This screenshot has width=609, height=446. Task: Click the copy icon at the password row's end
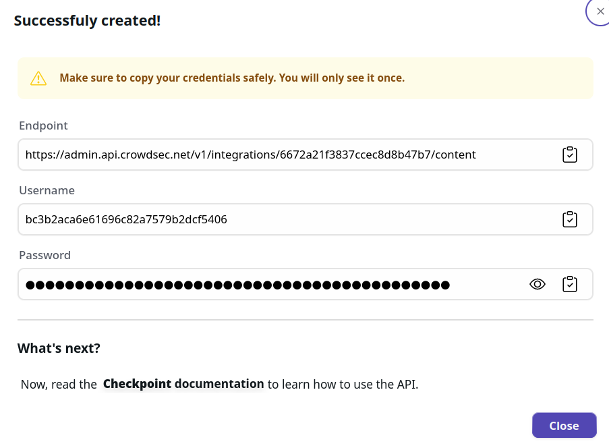(x=570, y=284)
